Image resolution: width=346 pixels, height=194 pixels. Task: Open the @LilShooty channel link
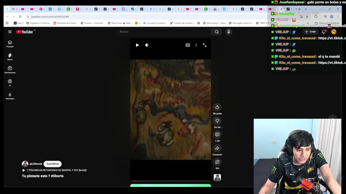[36, 164]
